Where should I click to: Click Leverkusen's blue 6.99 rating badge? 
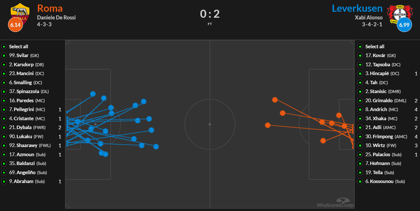[404, 25]
